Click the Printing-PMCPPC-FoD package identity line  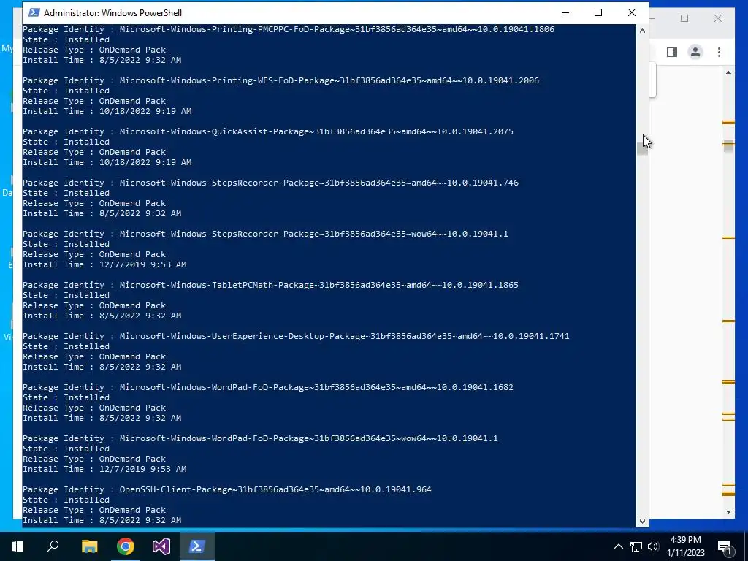[289, 29]
